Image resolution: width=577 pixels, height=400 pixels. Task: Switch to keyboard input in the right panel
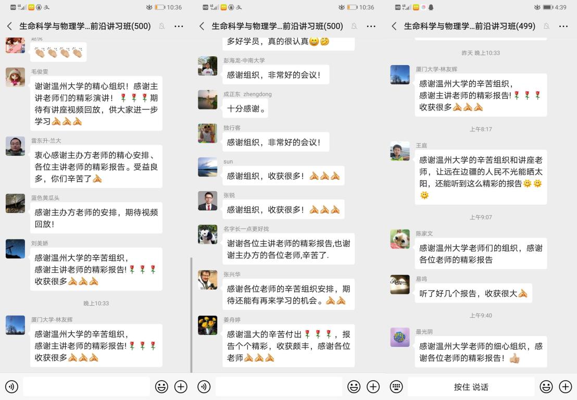click(396, 386)
